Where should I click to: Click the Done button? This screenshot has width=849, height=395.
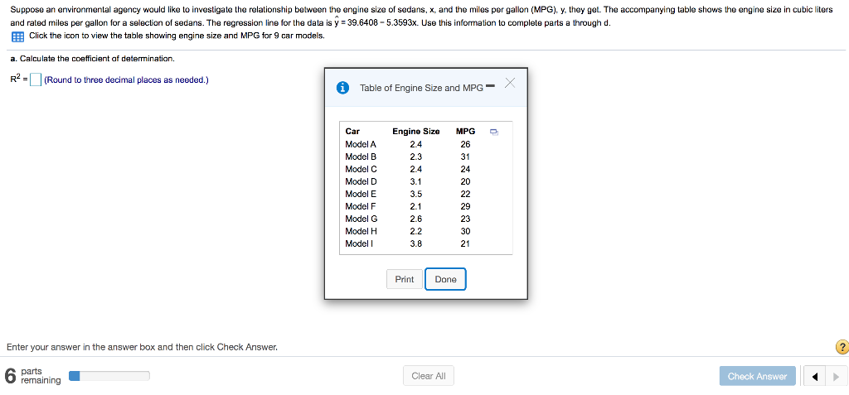[x=445, y=279]
